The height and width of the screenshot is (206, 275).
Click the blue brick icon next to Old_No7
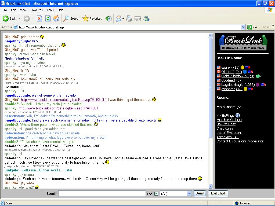[x=245, y=72]
